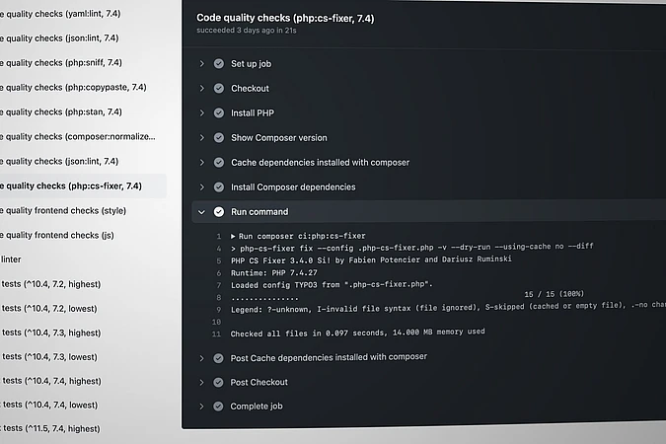Viewport: 666px width, 444px height.
Task: Click the success check icon beside Run command
Action: tap(218, 212)
